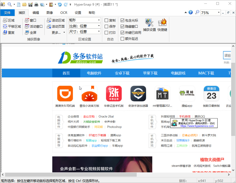Save the capture with floppy icon
The height and width of the screenshot is (183, 236).
click(30, 5)
